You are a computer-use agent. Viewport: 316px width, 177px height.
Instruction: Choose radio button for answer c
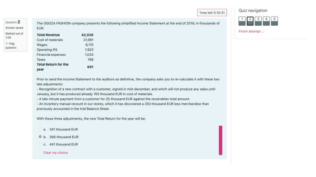click(x=40, y=144)
